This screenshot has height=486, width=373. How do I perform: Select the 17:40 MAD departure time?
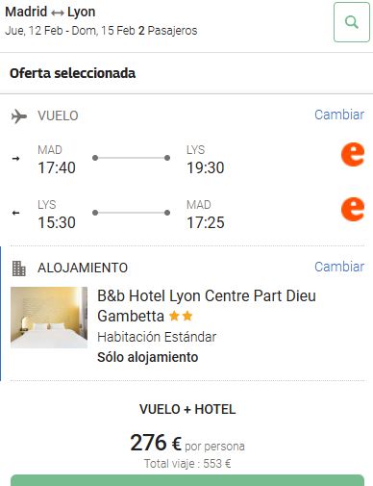click(57, 167)
